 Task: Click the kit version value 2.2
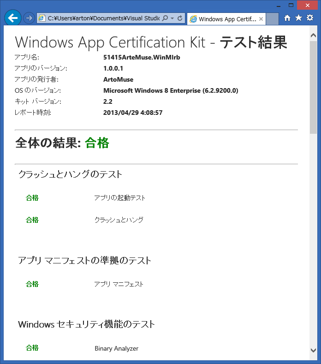[x=108, y=101]
